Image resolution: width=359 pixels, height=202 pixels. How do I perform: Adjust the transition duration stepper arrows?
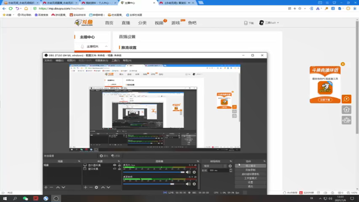pos(231,171)
